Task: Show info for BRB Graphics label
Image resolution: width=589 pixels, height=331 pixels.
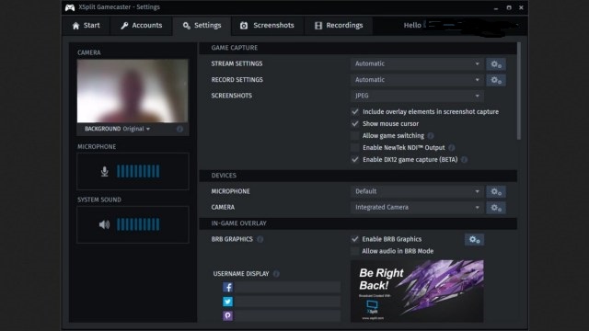Action: (x=260, y=239)
